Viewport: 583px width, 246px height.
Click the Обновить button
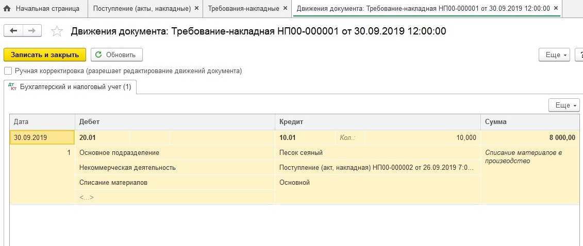pos(116,55)
